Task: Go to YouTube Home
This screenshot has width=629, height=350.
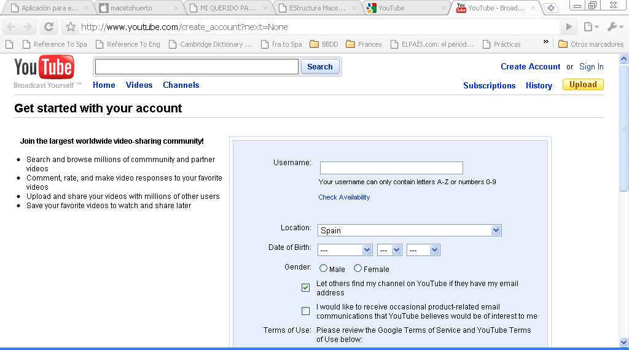Action: (x=104, y=85)
